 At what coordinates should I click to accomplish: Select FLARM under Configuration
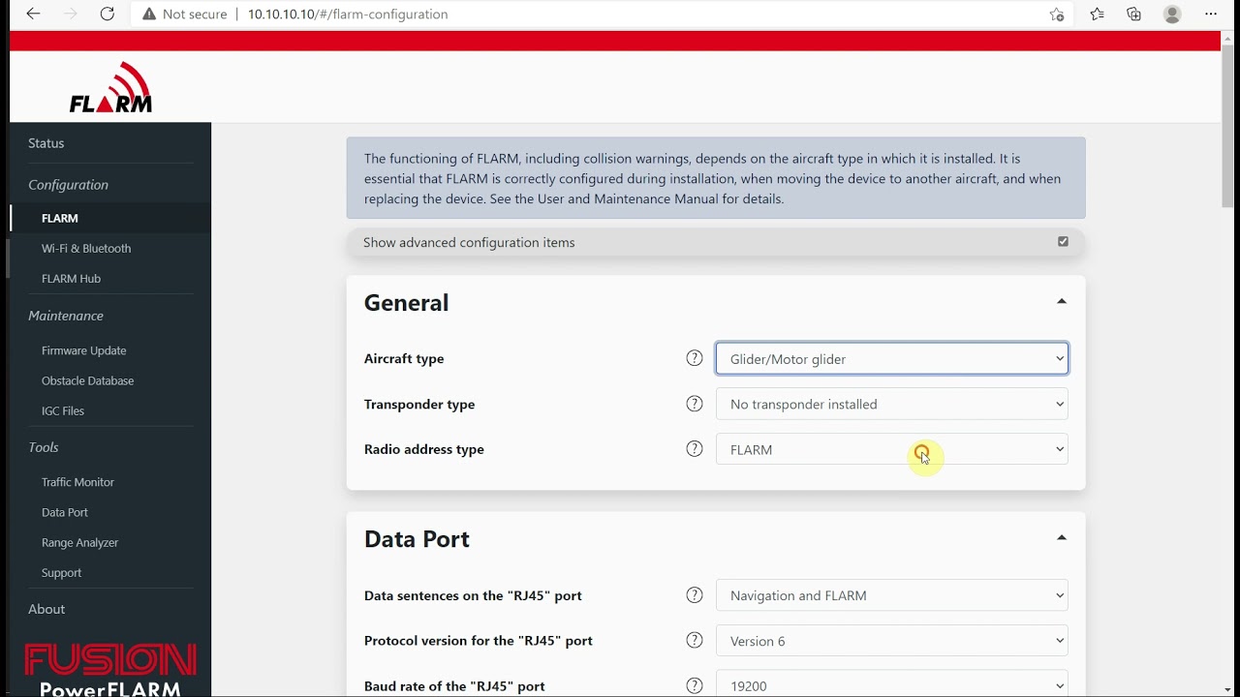pos(60,218)
